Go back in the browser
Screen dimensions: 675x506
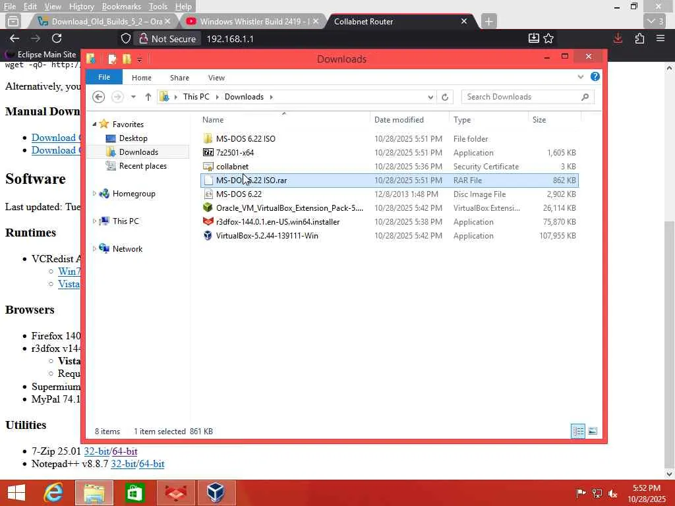(15, 38)
